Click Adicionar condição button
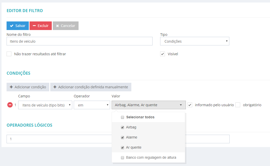The height and width of the screenshot is (166, 270). [28, 87]
